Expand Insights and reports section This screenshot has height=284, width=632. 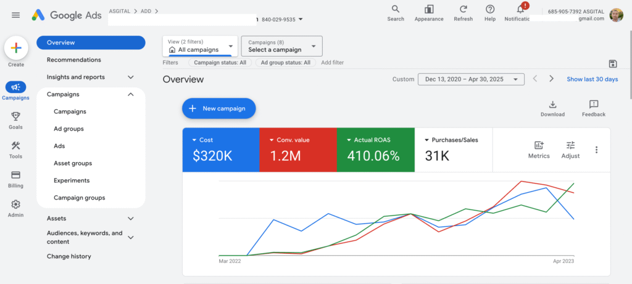click(x=130, y=78)
